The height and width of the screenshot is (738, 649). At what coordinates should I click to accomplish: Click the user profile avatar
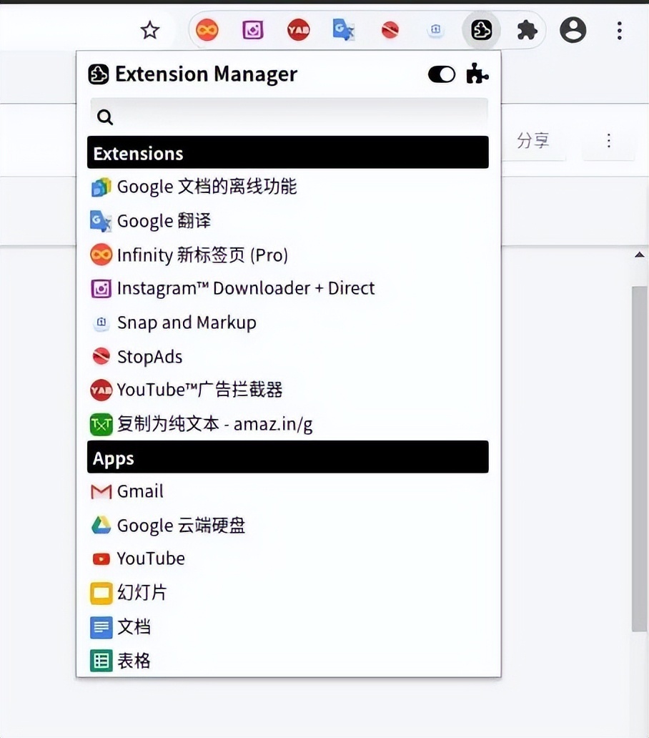tap(573, 30)
